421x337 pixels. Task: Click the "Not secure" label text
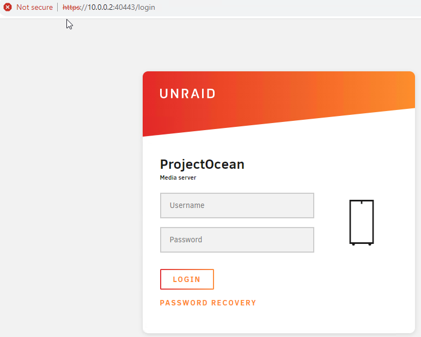[x=34, y=7]
